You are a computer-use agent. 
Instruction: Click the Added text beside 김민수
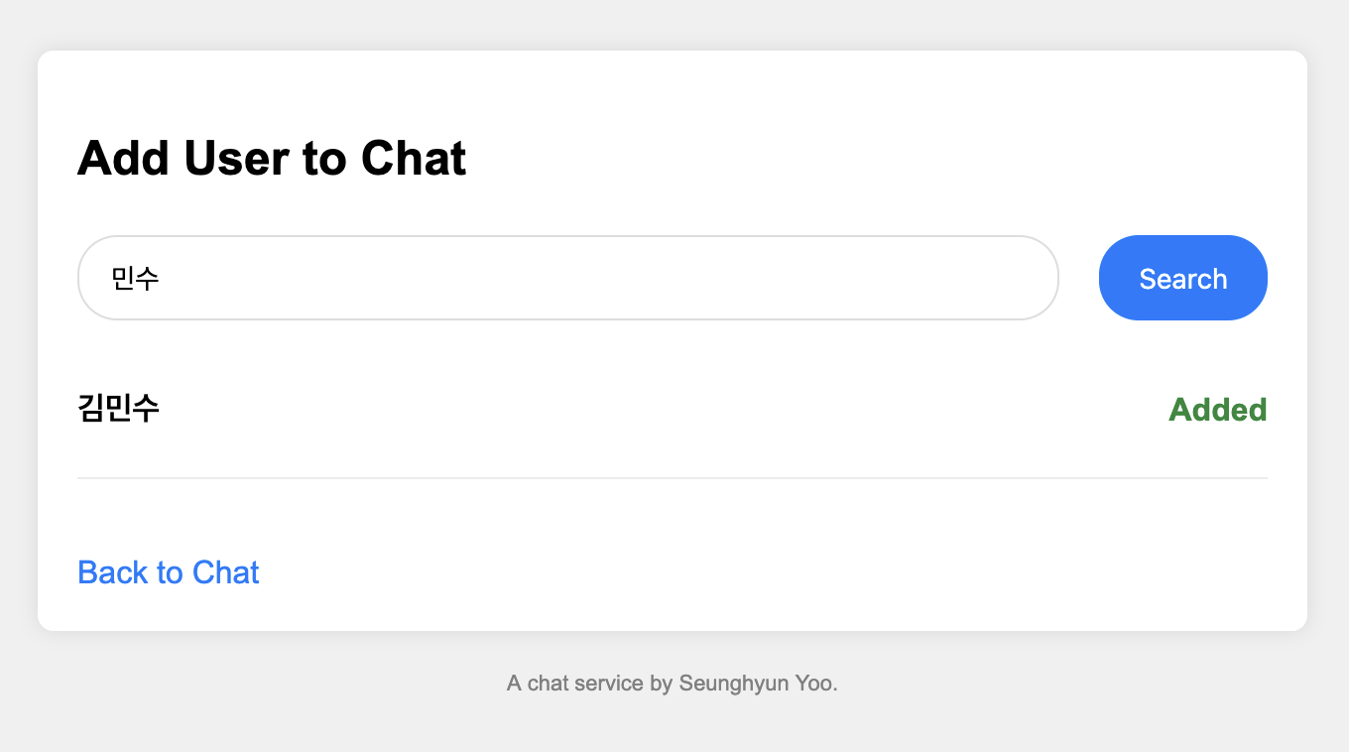[x=1217, y=409]
